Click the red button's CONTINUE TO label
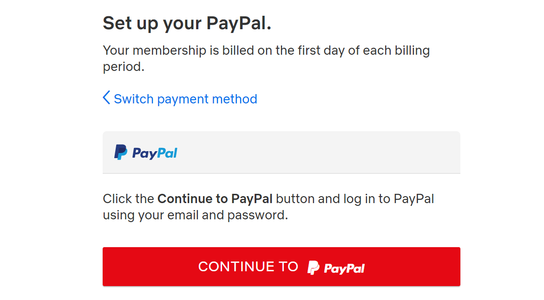The width and height of the screenshot is (544, 300). coord(249,267)
